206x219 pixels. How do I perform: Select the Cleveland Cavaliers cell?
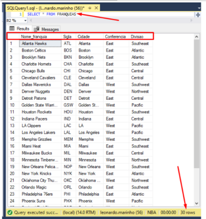[x=40, y=78]
